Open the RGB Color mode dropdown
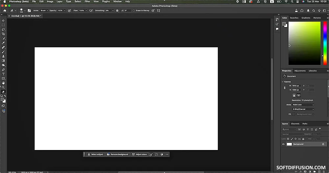Image resolution: width=329 pixels, height=173 pixels. pyautogui.click(x=303, y=105)
